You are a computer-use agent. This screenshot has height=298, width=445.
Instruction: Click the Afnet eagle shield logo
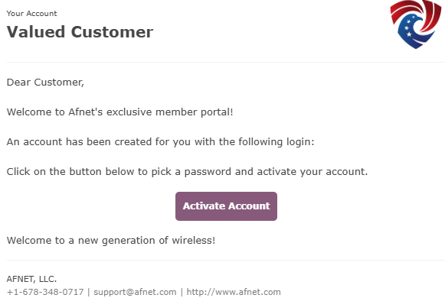(416, 24)
